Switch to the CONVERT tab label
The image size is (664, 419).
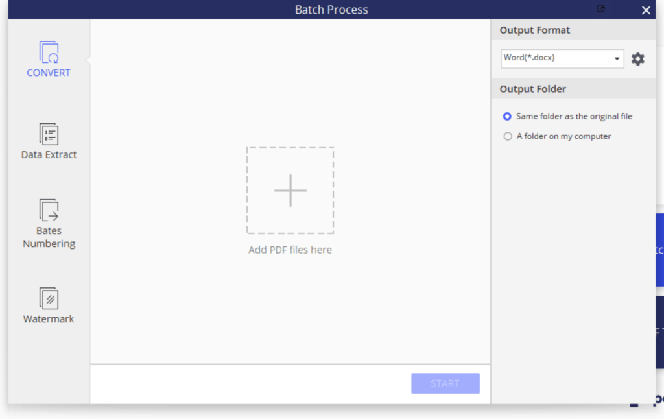coord(49,73)
